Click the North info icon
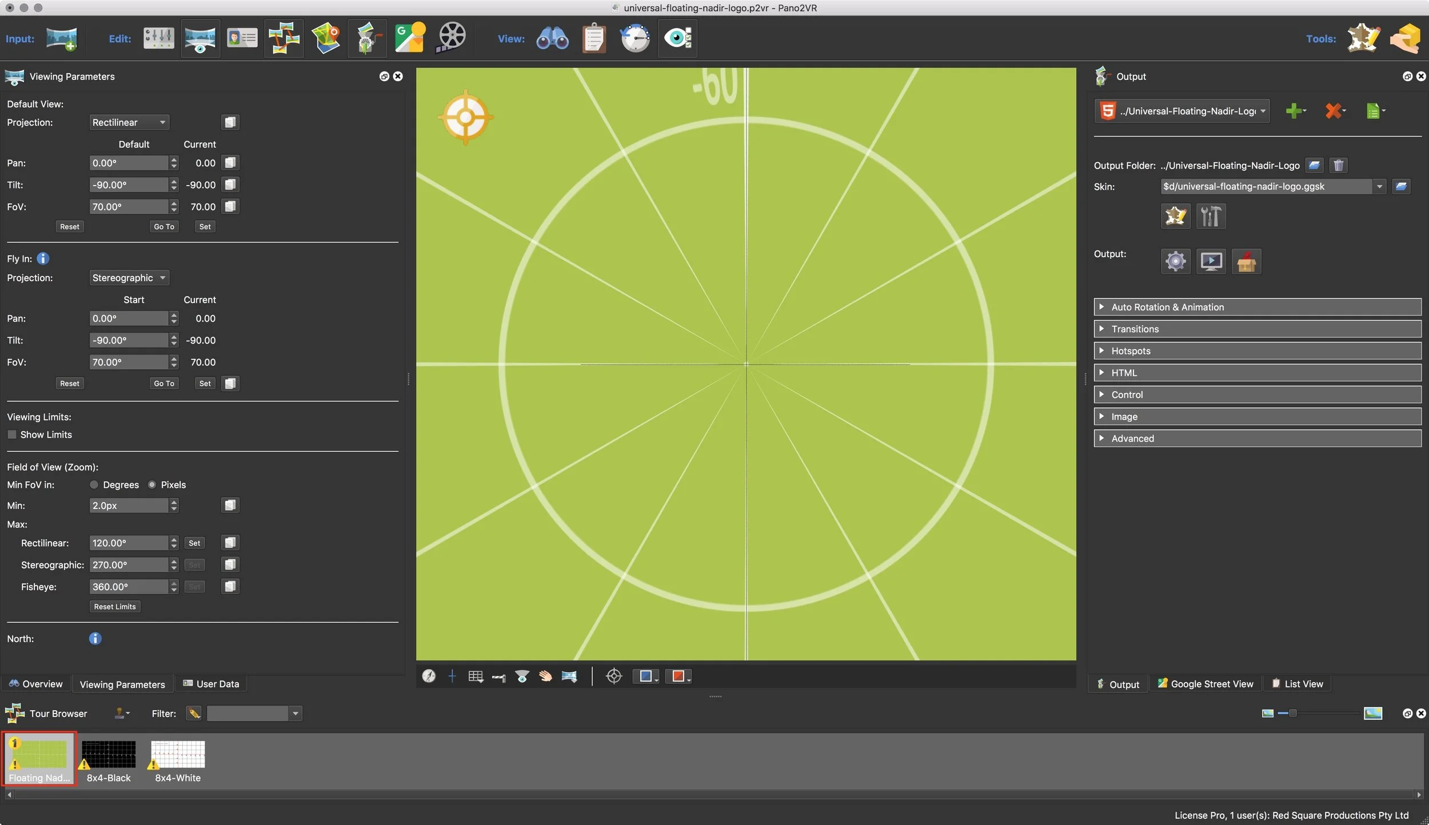Image resolution: width=1429 pixels, height=825 pixels. tap(95, 639)
